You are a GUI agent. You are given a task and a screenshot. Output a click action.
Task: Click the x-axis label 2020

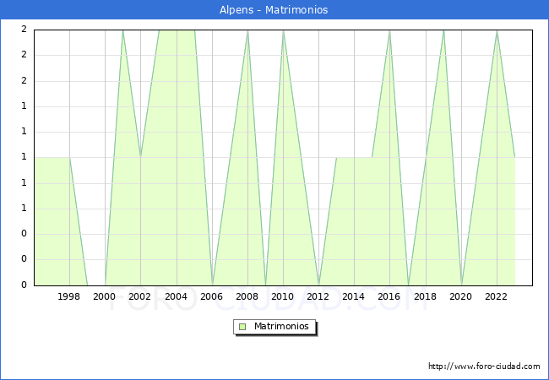point(461,296)
